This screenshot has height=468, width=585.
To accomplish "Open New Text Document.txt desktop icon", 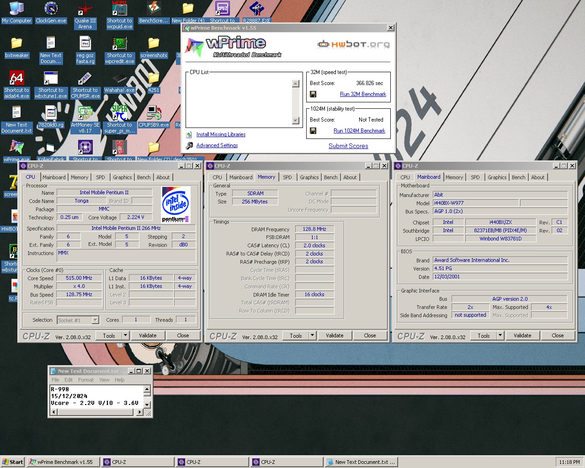I will [16, 120].
